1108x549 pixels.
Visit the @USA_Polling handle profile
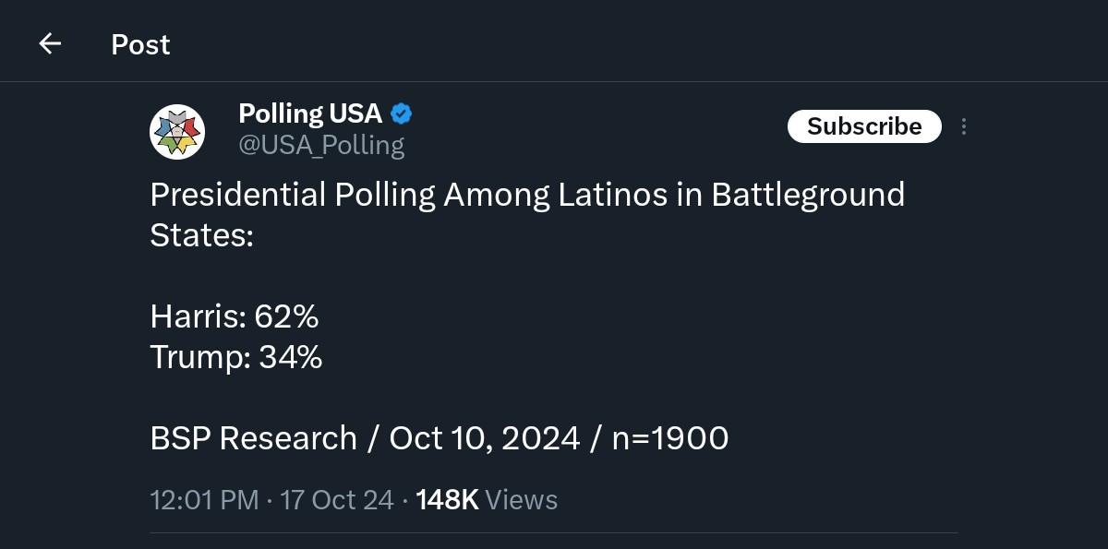tap(321, 145)
